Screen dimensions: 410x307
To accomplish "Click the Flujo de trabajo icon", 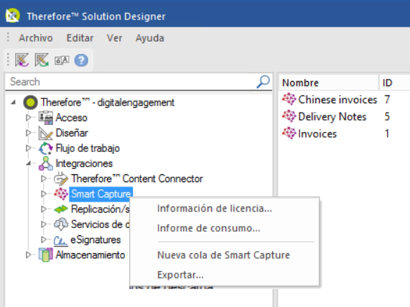I will 46,148.
